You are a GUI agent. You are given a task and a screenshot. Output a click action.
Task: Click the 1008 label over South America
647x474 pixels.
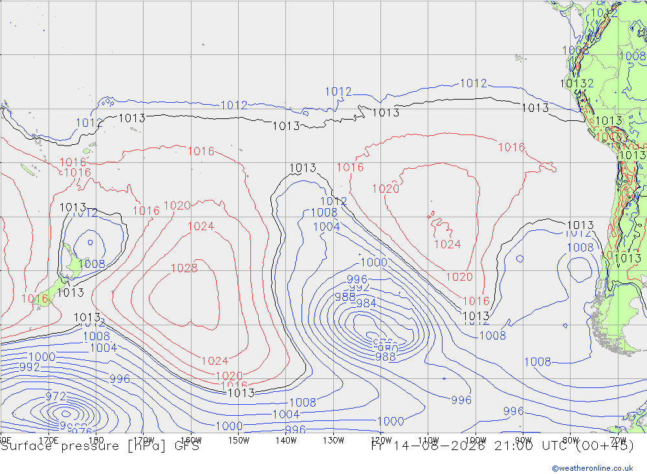click(632, 56)
